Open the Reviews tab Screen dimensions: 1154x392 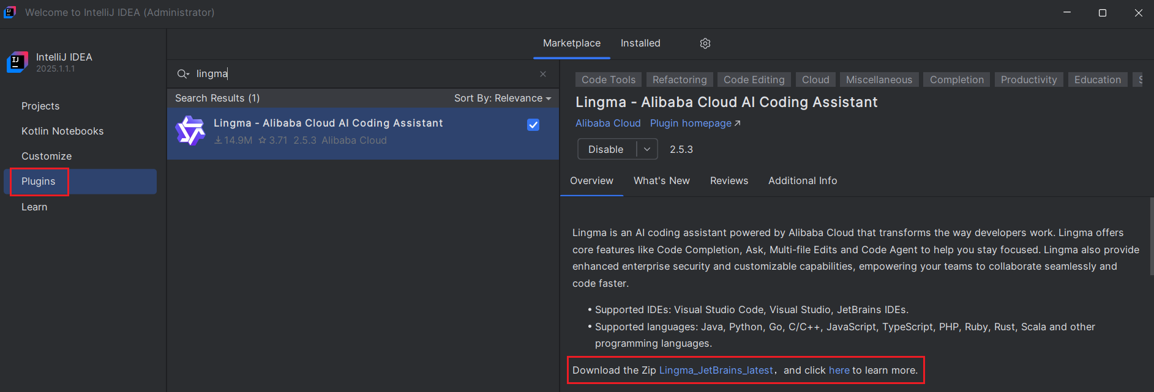(x=729, y=181)
